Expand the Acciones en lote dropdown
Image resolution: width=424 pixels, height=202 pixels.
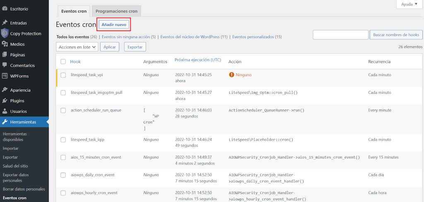tap(77, 47)
